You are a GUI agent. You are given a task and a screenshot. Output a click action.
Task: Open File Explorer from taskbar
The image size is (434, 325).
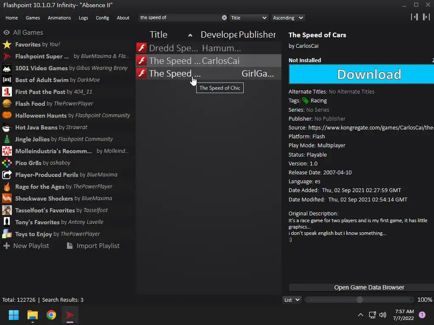coord(32,315)
